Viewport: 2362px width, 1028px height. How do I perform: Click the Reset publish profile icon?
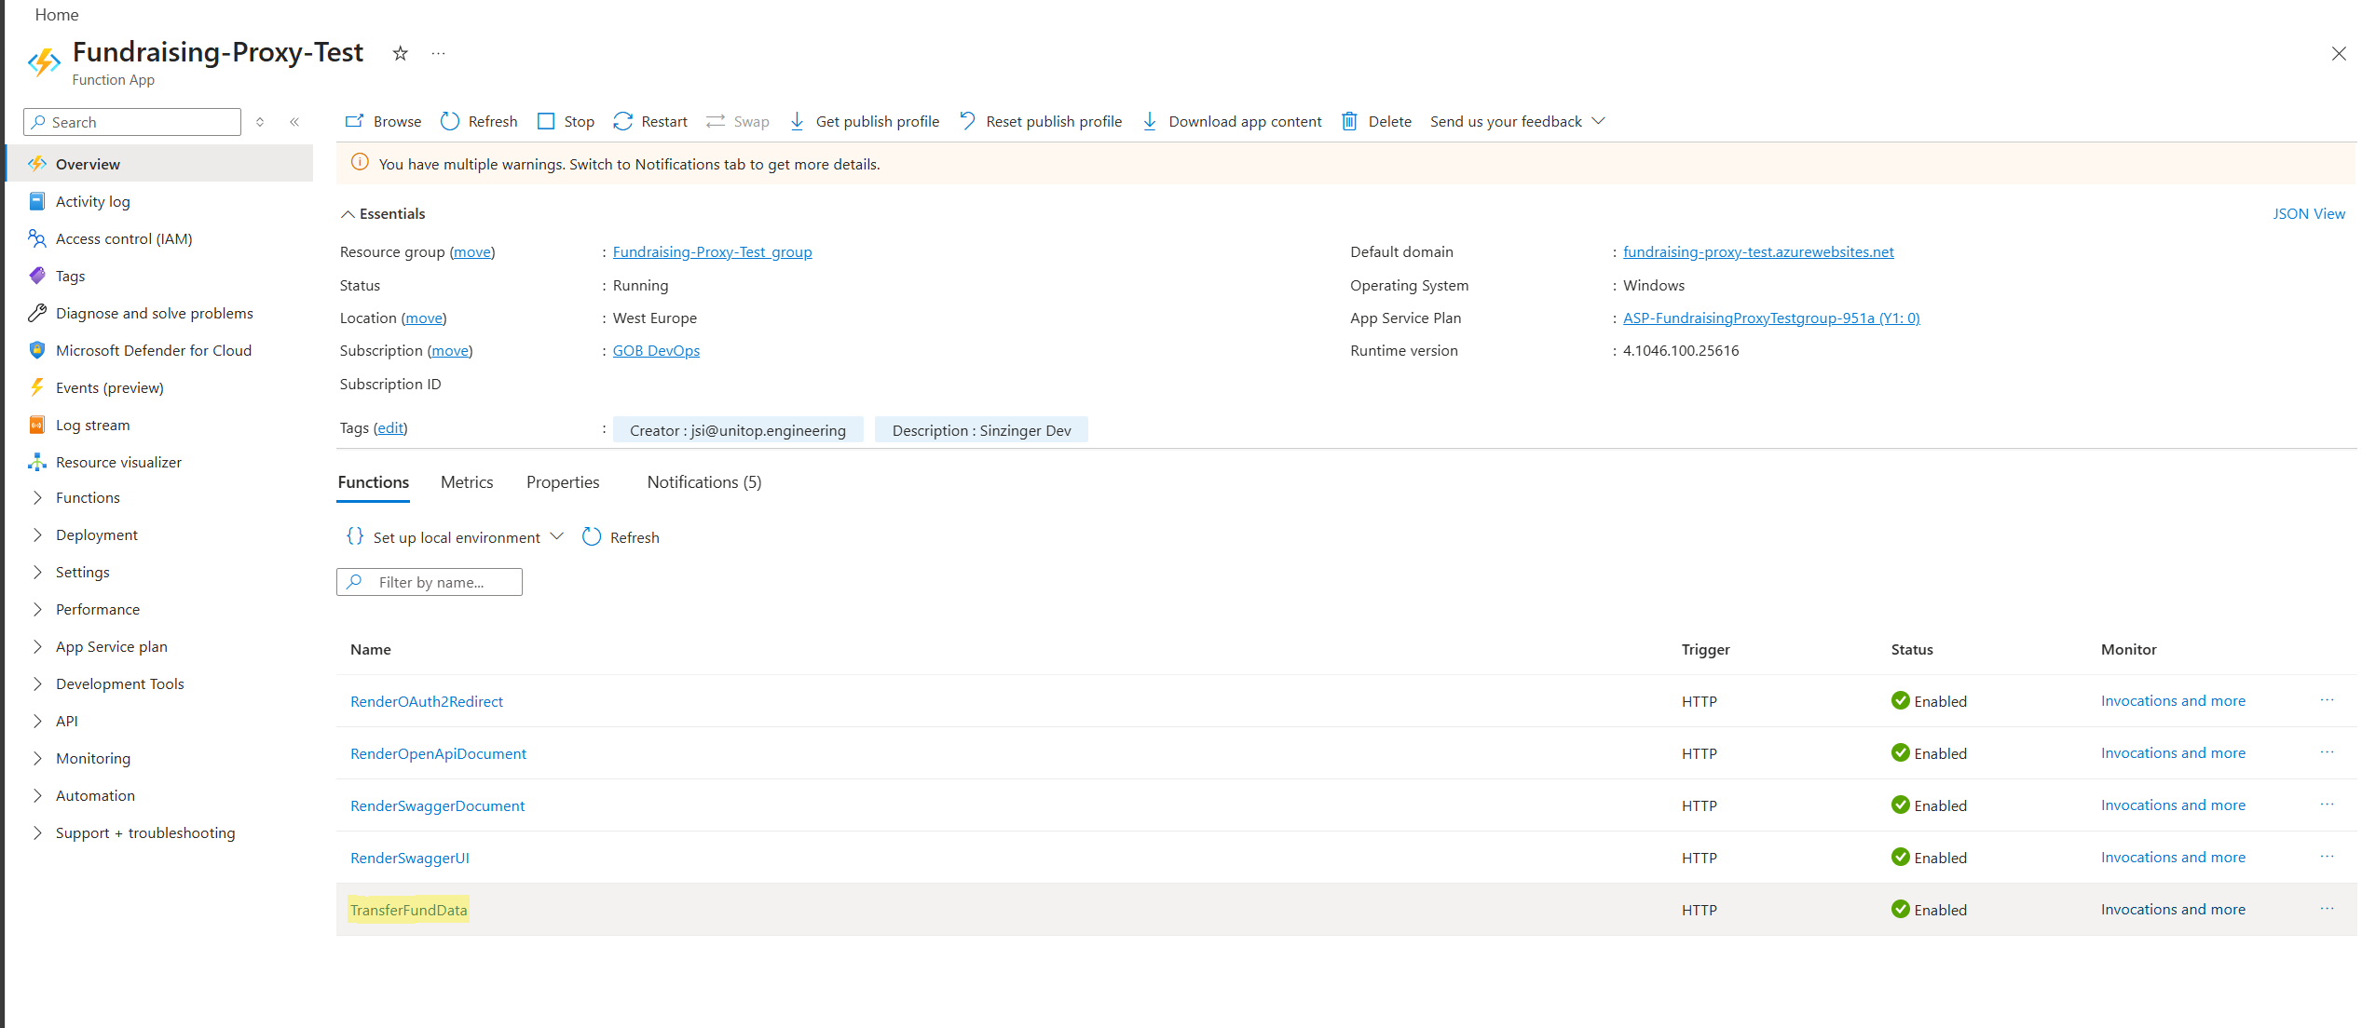click(966, 121)
